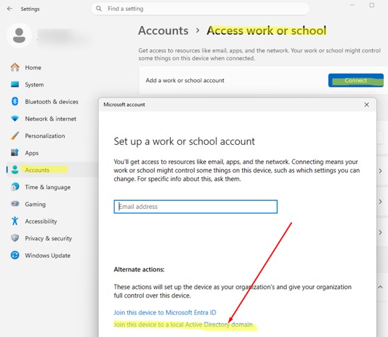Image resolution: width=388 pixels, height=337 pixels.
Task: Open the Accessibility settings
Action: tap(41, 221)
